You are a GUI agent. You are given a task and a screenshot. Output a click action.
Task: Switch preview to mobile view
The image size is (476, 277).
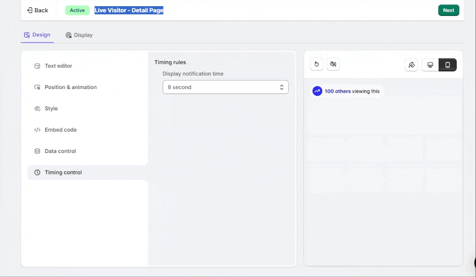click(x=448, y=65)
